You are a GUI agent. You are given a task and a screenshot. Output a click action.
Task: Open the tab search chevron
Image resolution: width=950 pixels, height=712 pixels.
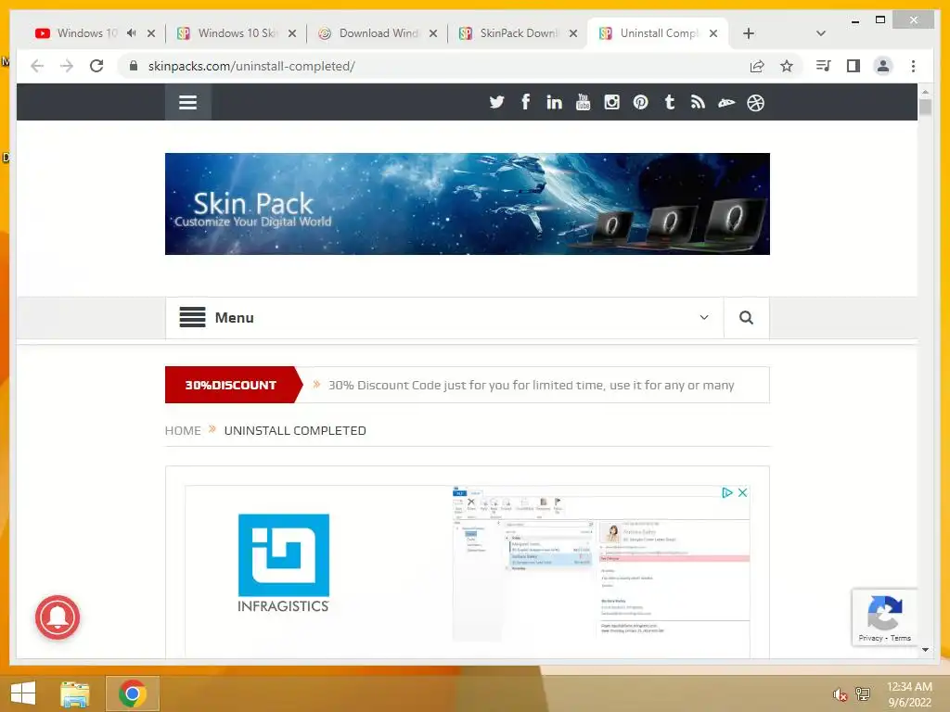pos(821,33)
